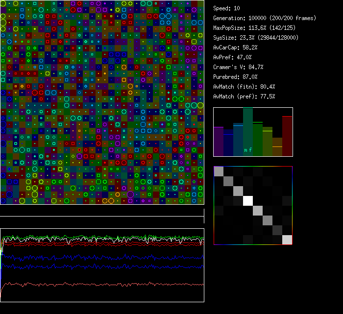The image size is (343, 314).
Task: Select the AvPref statistic
Action: click(232, 57)
